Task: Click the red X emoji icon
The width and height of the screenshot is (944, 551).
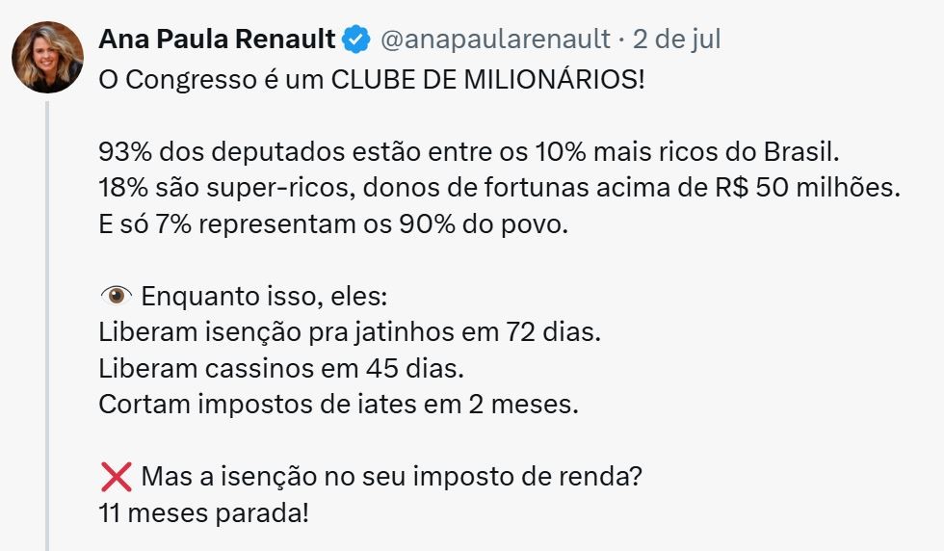Action: [115, 476]
